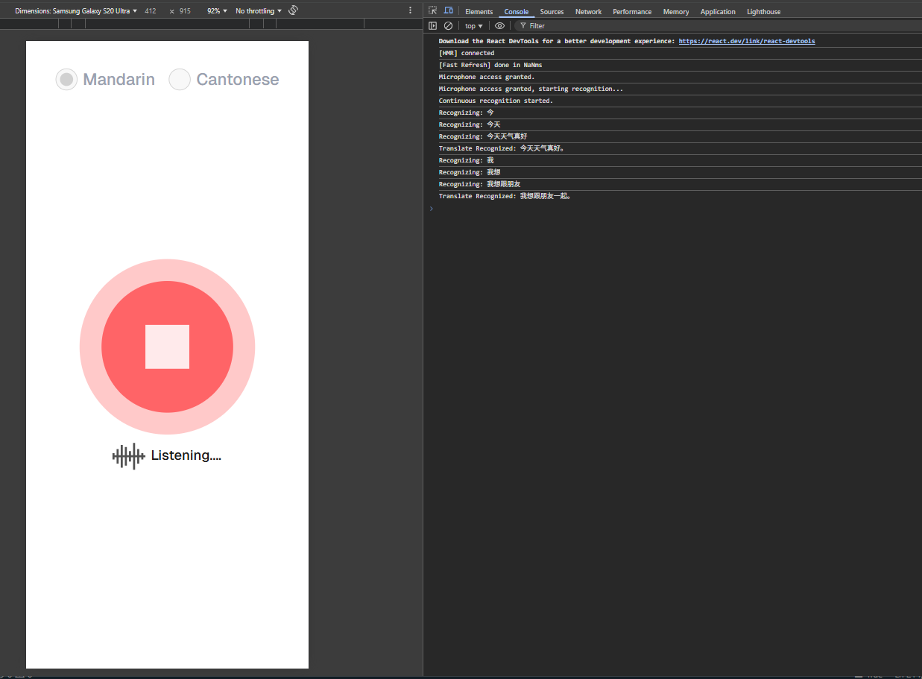Click the rotate screen orientation icon
922x679 pixels.
click(294, 10)
